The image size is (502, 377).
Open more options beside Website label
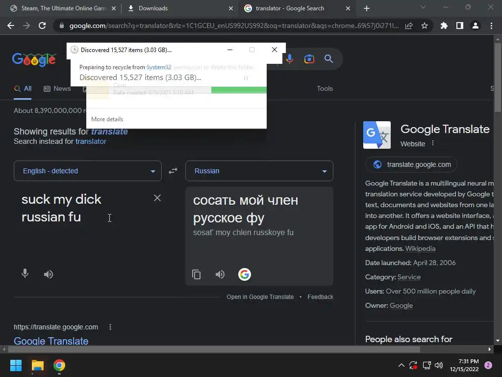click(x=433, y=143)
